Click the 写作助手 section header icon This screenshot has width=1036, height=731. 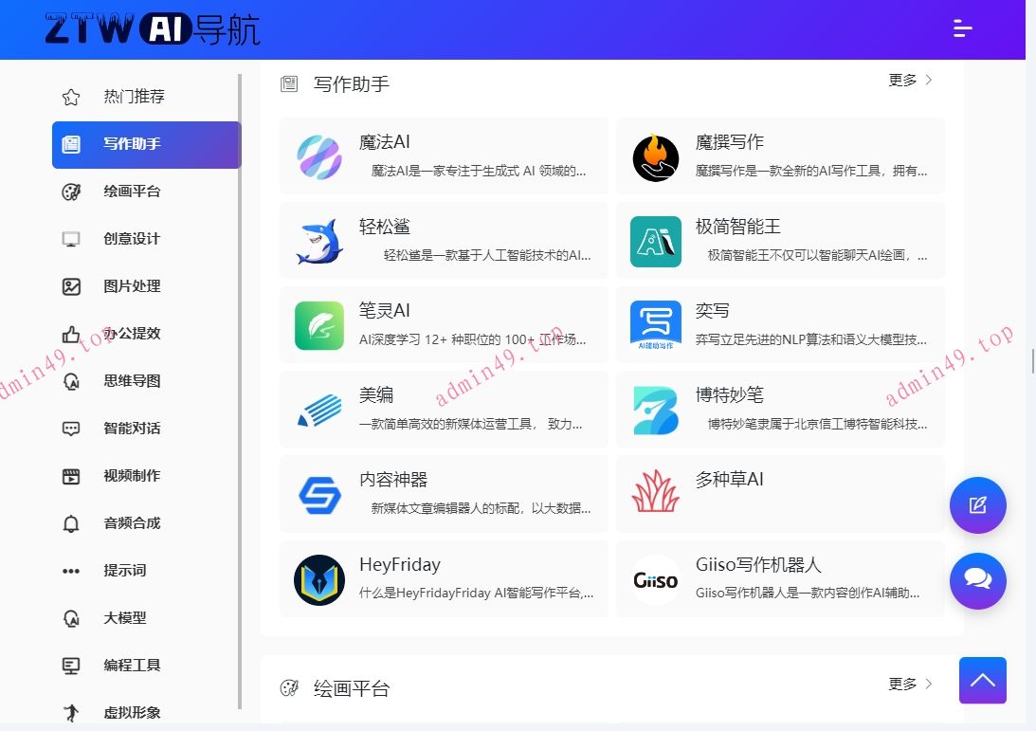point(288,83)
